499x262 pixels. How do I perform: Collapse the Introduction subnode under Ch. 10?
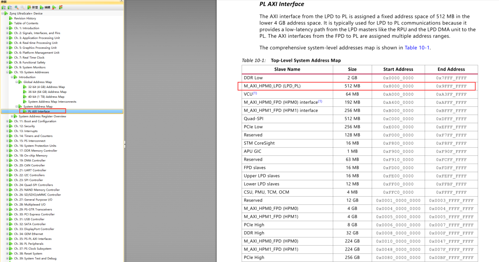(12, 77)
